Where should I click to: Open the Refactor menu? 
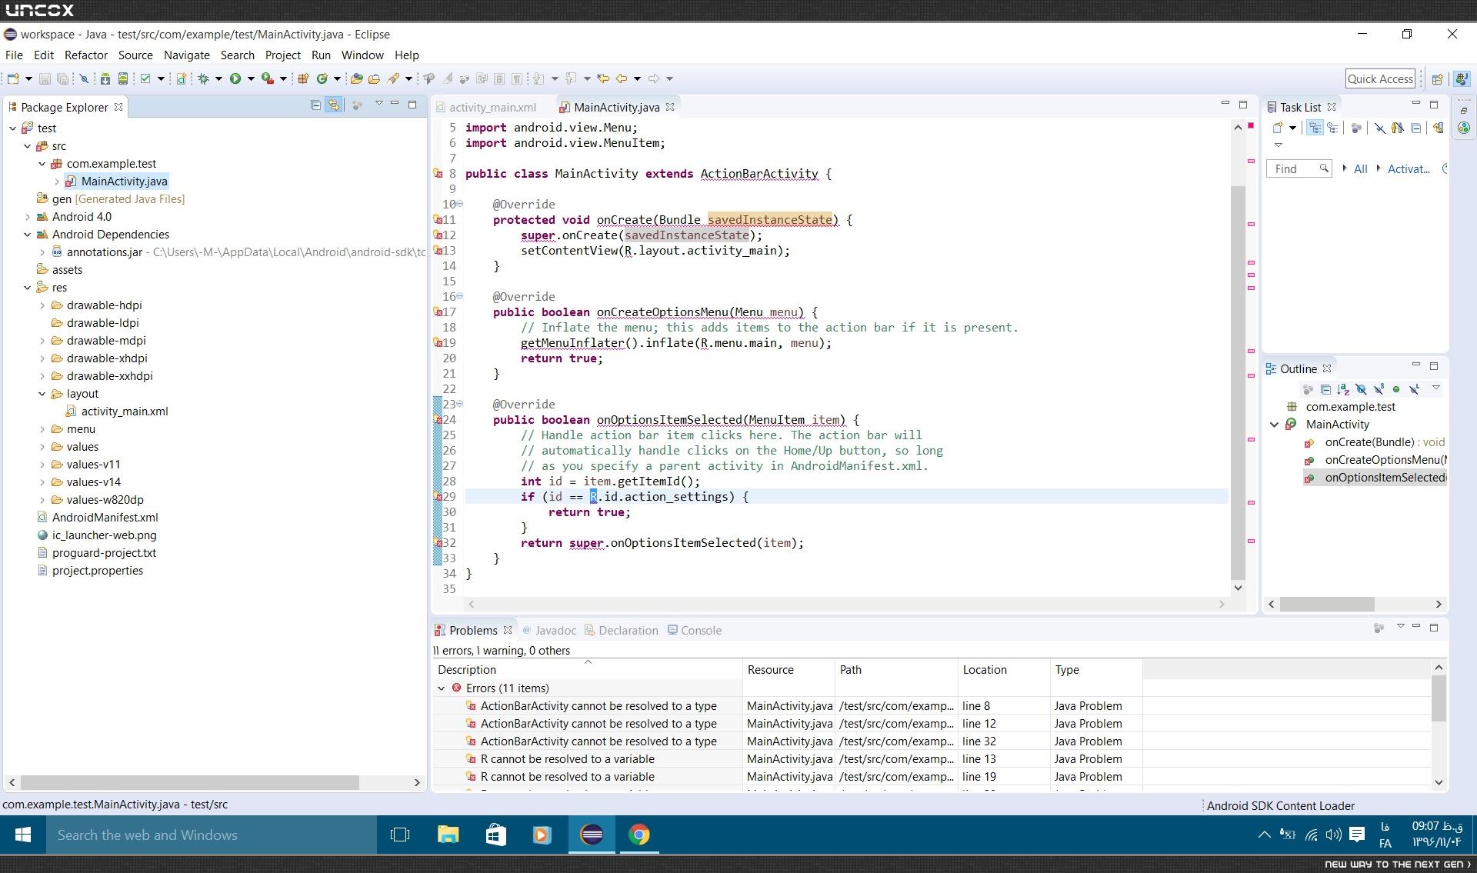(x=86, y=55)
